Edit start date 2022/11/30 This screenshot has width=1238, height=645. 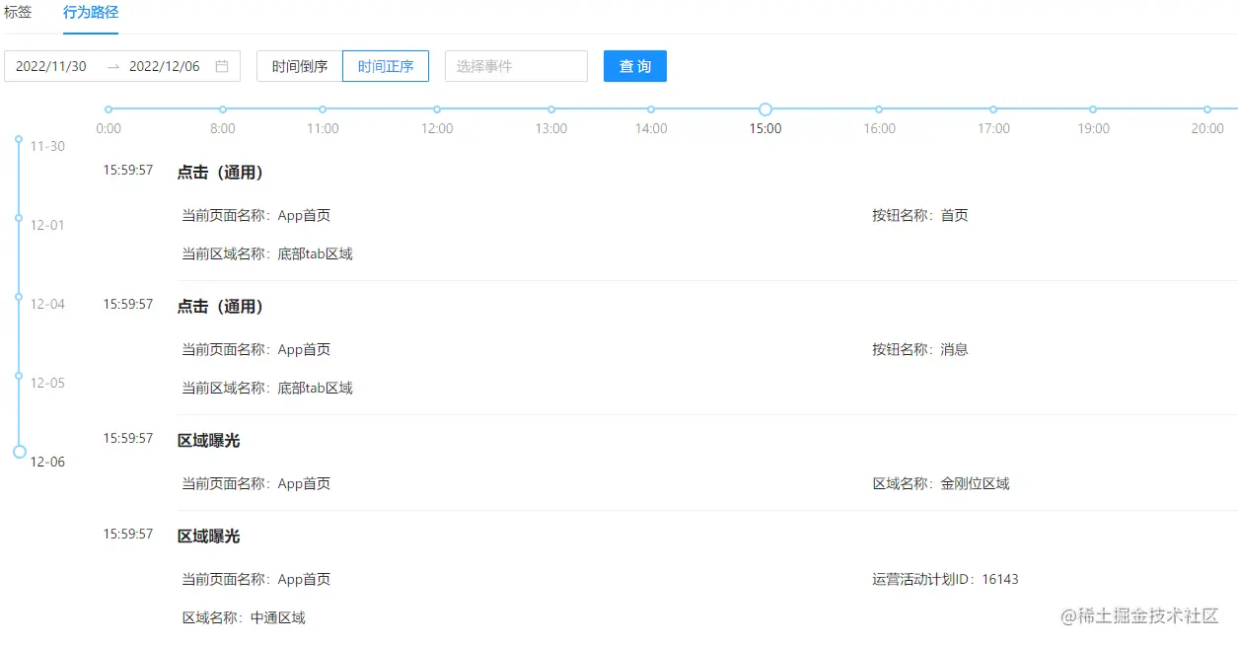(51, 66)
